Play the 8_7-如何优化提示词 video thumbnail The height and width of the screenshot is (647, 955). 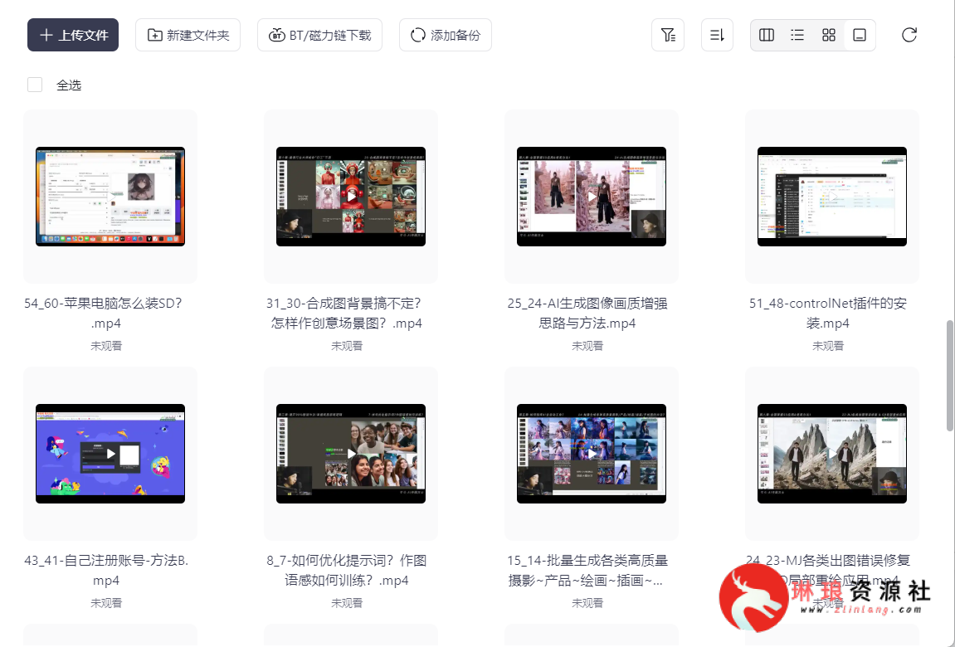click(351, 454)
